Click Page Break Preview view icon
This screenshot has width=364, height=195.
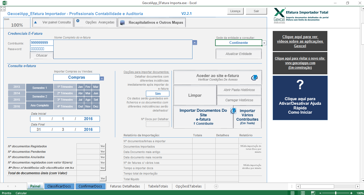pos(313,193)
